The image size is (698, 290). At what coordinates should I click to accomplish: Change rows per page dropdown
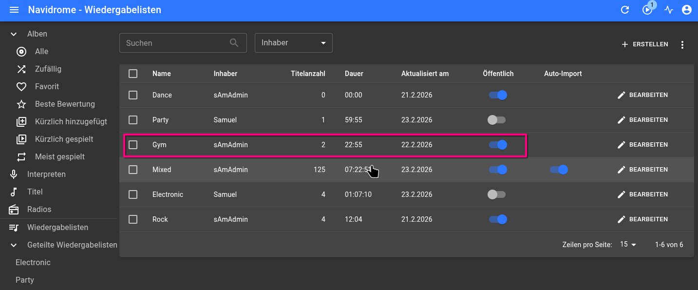(x=628, y=245)
